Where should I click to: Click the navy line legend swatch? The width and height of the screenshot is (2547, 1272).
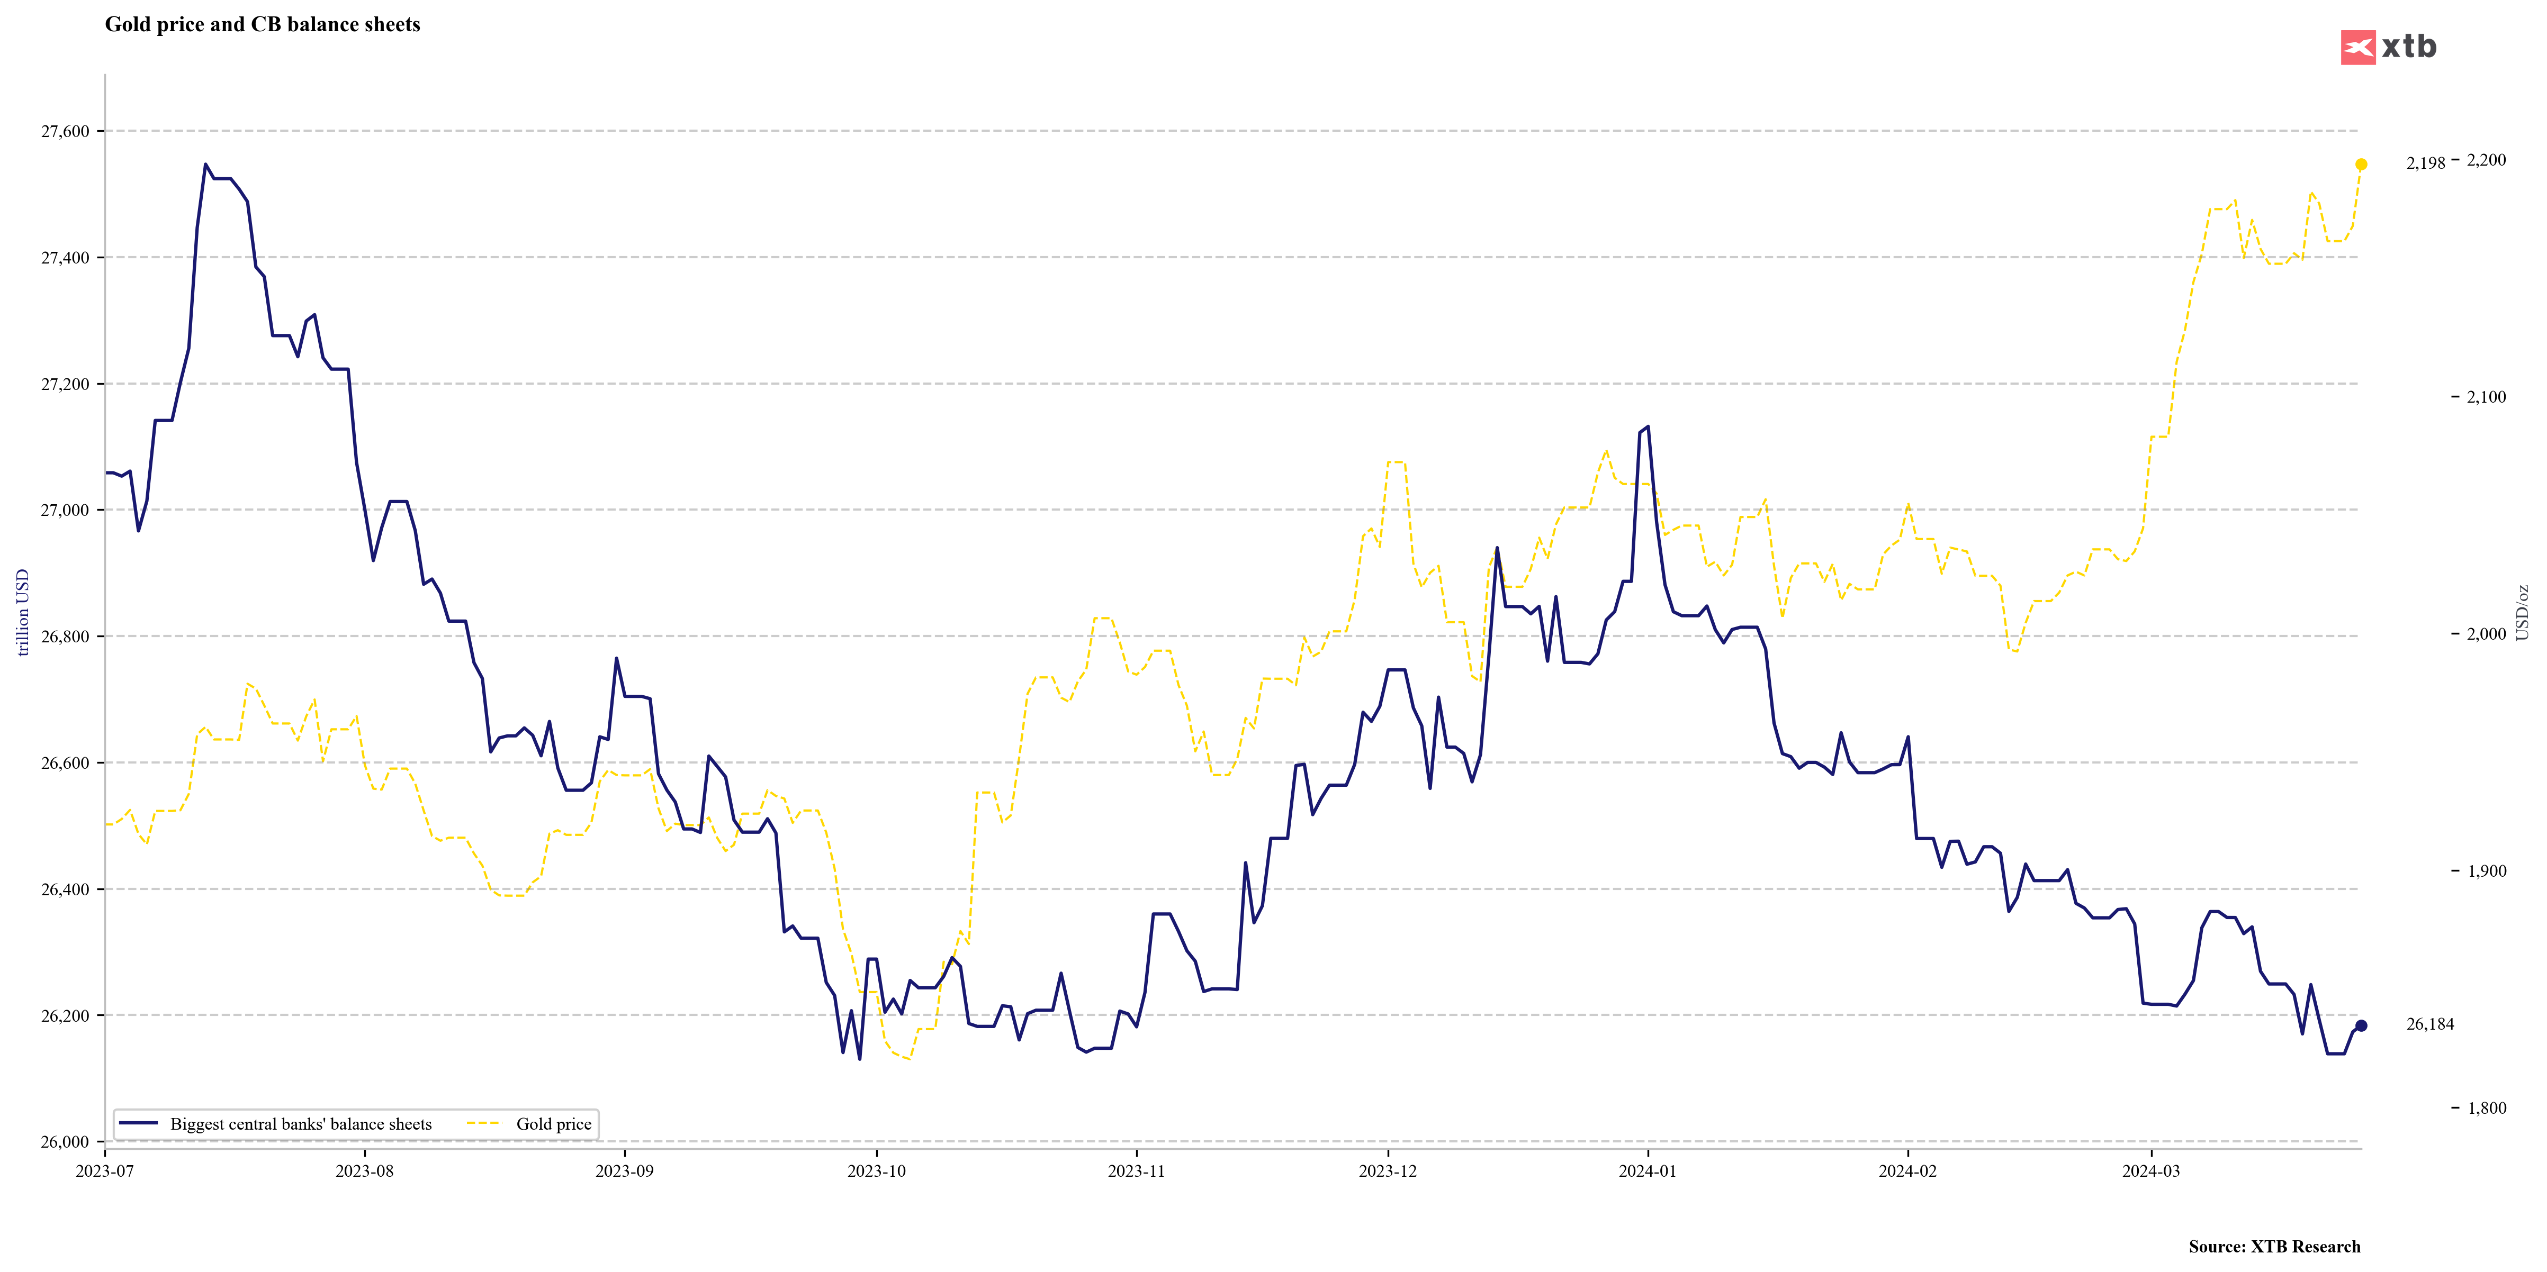click(x=138, y=1124)
